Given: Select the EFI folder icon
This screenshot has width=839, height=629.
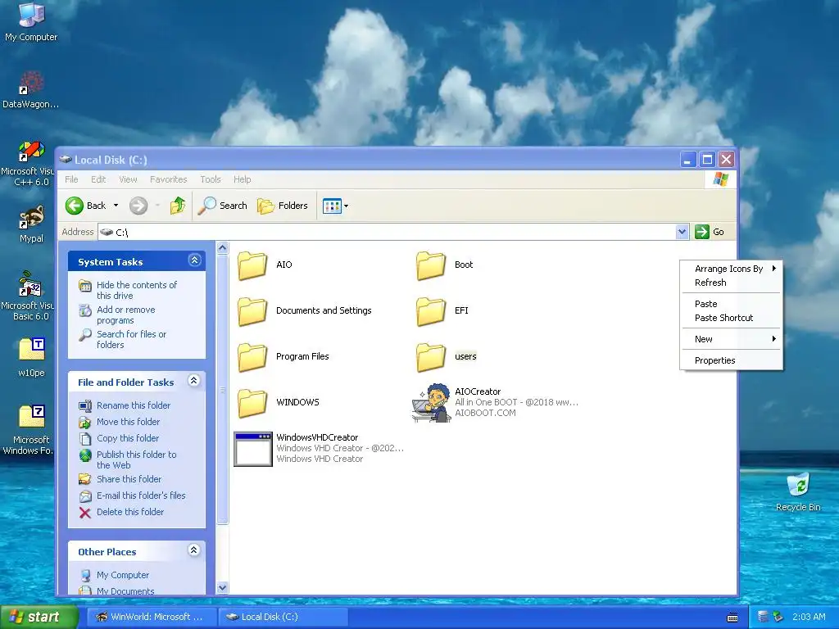Looking at the screenshot, I should [x=431, y=310].
